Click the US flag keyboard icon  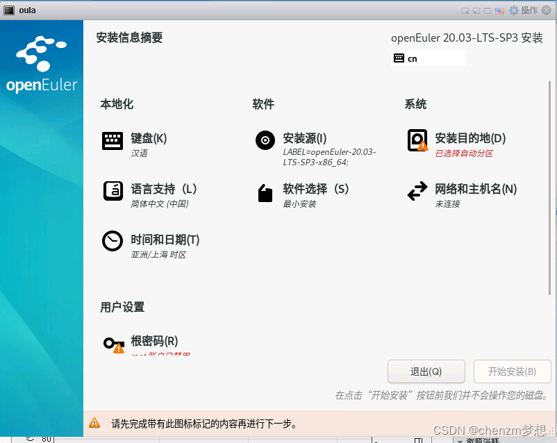tap(499, 10)
